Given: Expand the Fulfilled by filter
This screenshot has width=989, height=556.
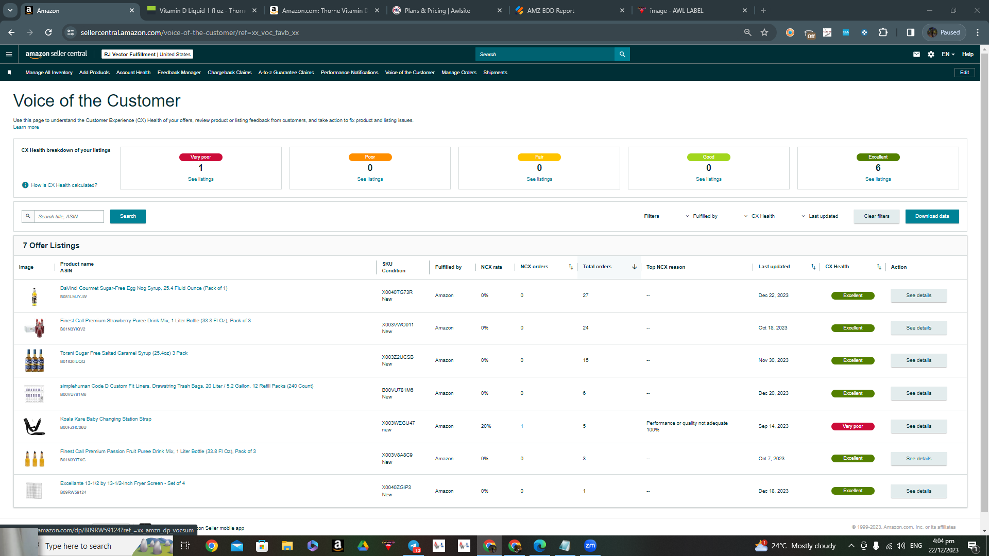Looking at the screenshot, I should pos(701,216).
